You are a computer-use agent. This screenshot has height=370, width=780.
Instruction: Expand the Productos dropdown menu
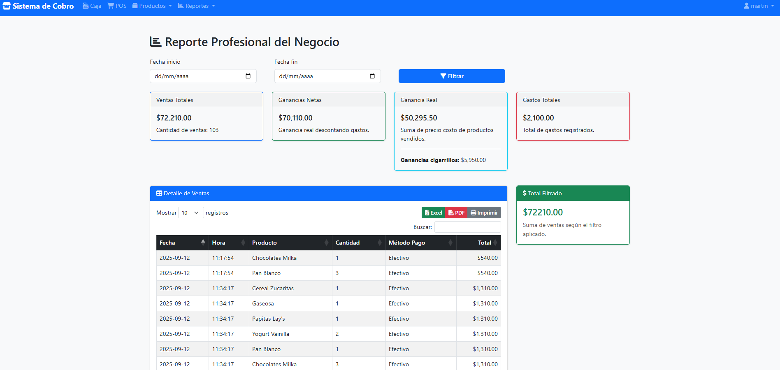(x=152, y=6)
